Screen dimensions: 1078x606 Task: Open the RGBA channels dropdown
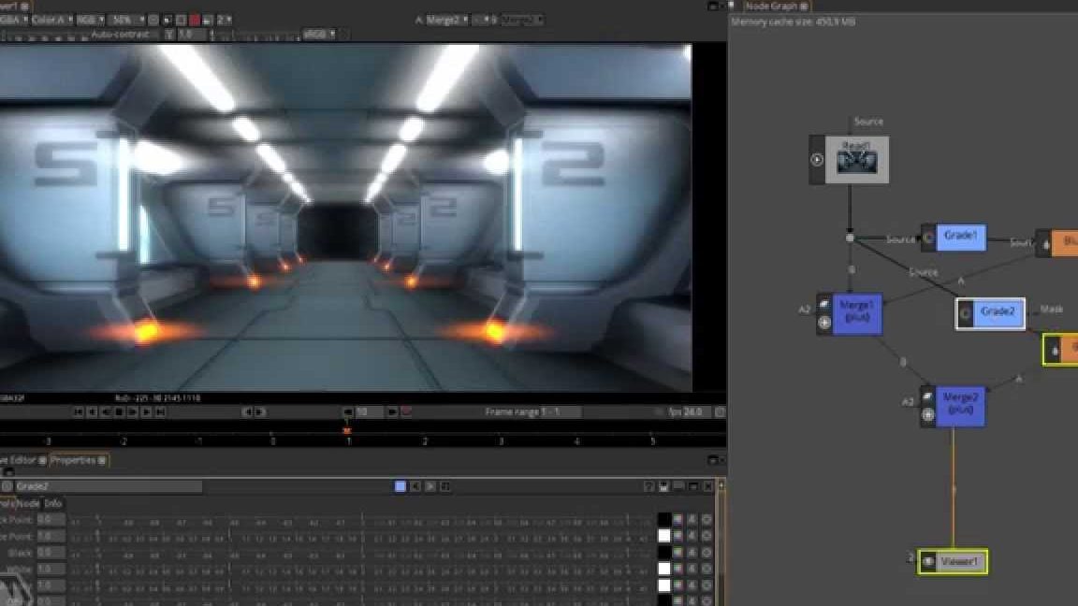(12, 19)
